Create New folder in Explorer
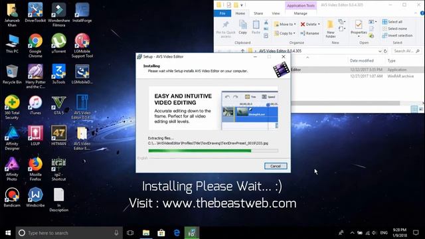 click(331, 29)
